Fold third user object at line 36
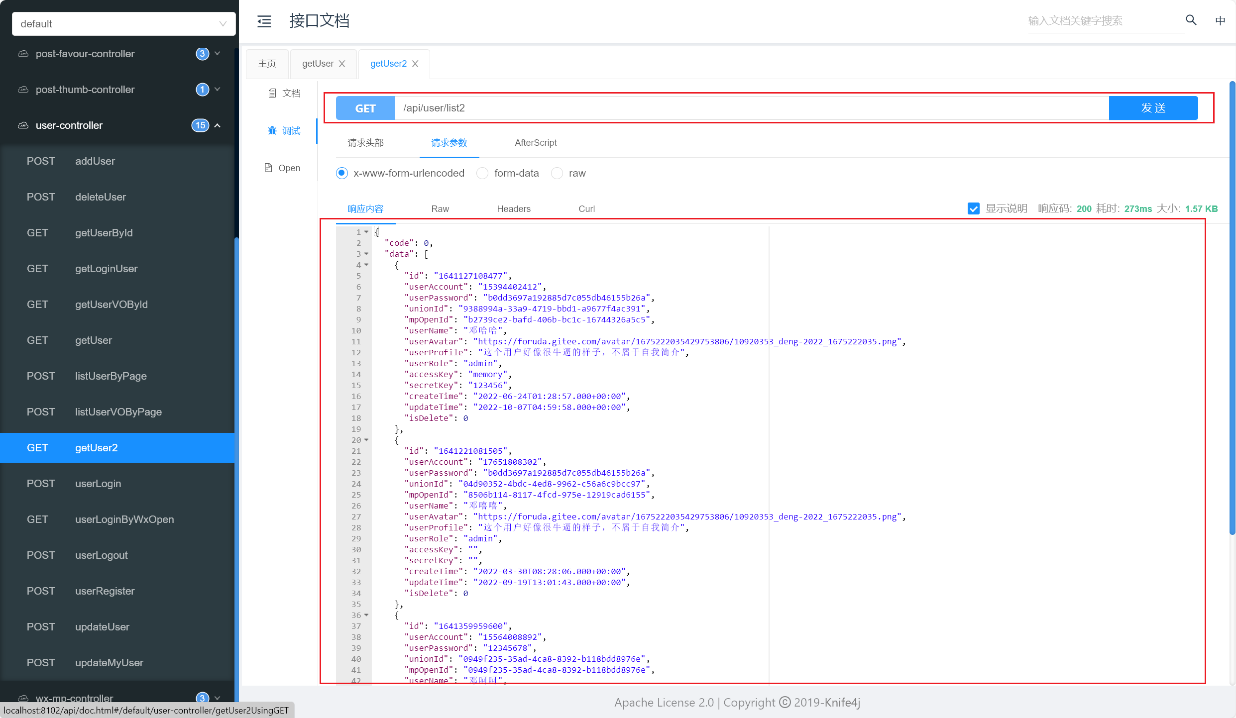 366,615
